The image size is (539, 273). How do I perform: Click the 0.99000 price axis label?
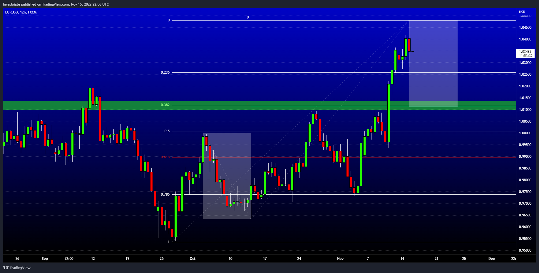pyautogui.click(x=525, y=157)
